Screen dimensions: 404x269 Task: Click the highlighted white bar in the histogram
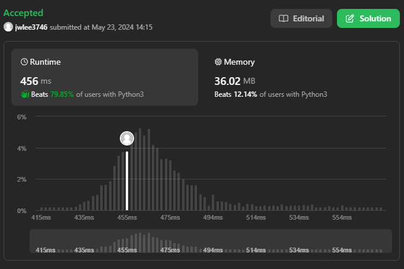(127, 181)
